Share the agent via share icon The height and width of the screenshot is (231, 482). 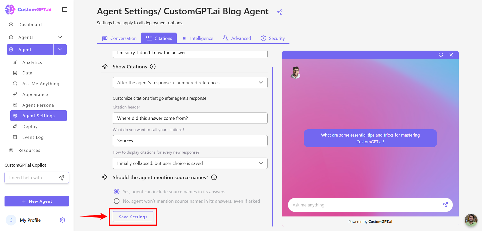(x=279, y=12)
